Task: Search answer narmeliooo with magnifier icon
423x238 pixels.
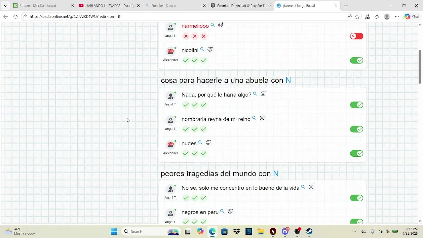Action: [212, 25]
